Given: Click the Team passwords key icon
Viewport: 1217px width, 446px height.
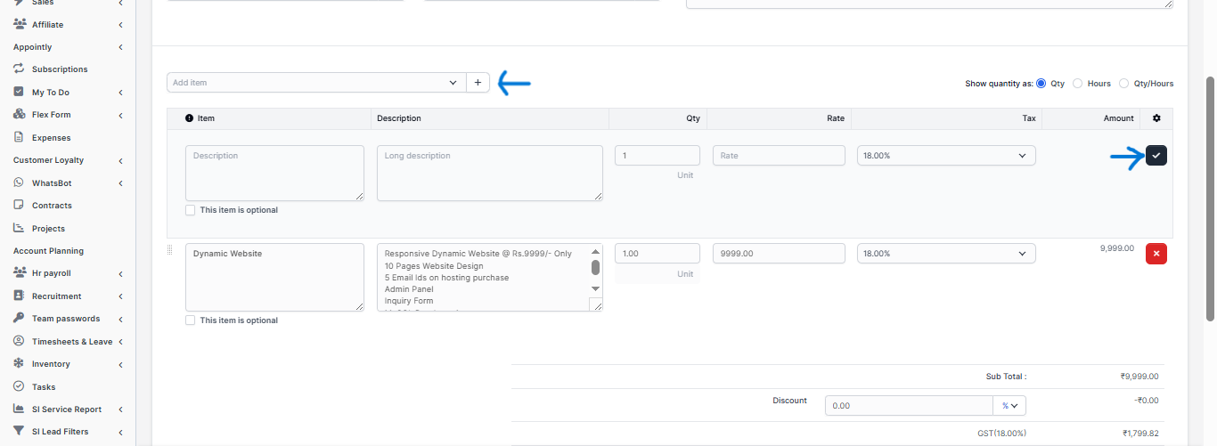Looking at the screenshot, I should click(x=19, y=319).
